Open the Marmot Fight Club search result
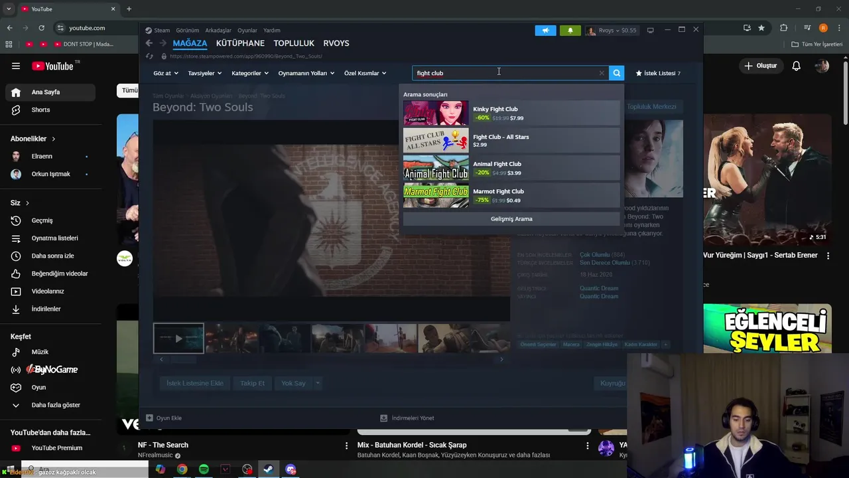Image resolution: width=849 pixels, height=478 pixels. coord(511,195)
